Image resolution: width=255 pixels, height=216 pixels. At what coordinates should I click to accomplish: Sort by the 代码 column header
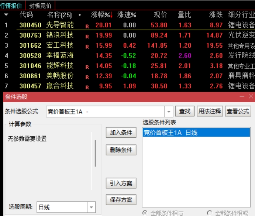[26, 15]
